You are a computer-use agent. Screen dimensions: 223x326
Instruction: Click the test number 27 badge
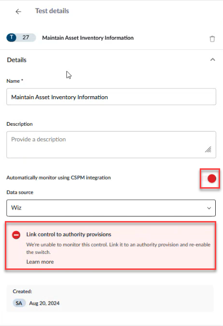click(26, 37)
